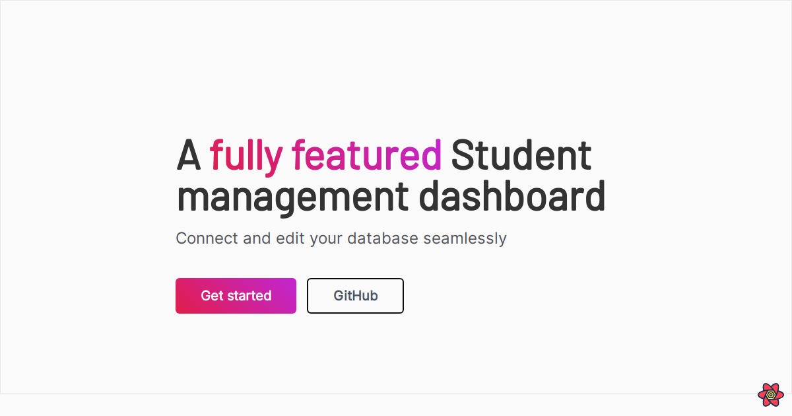Click the word "management" in the heading
Image resolution: width=792 pixels, height=416 pixels.
293,197
